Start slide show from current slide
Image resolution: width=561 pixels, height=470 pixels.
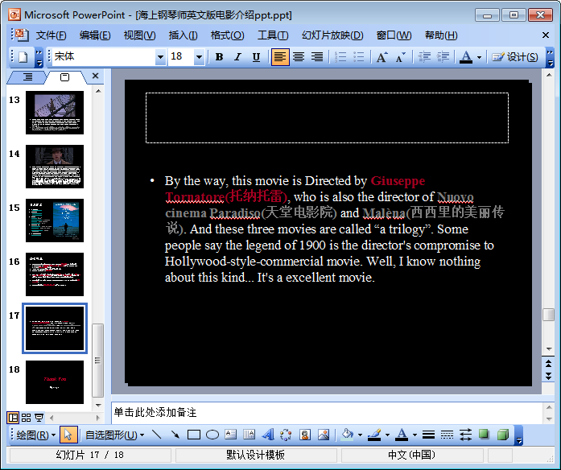point(39,418)
